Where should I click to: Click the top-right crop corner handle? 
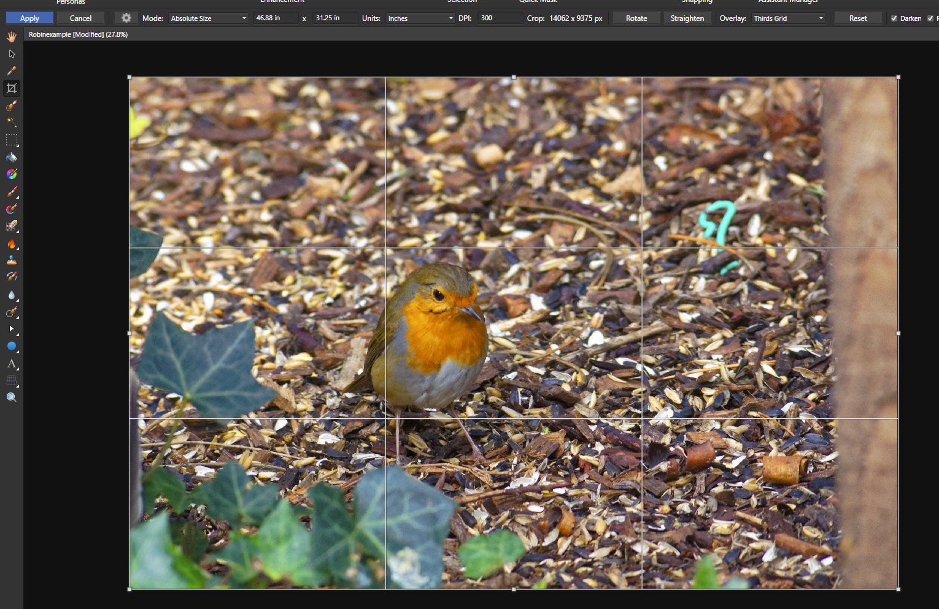(x=898, y=77)
